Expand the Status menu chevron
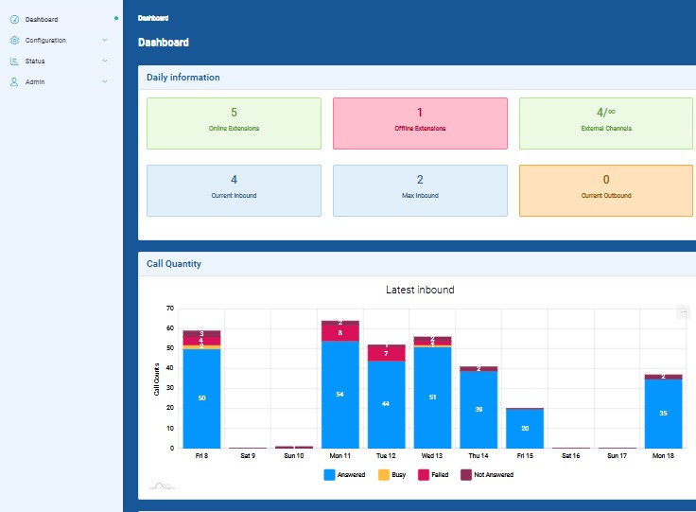Viewport: 696px width, 512px height. pos(105,61)
